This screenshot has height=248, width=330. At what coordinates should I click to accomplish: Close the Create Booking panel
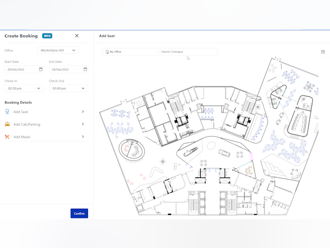point(77,36)
